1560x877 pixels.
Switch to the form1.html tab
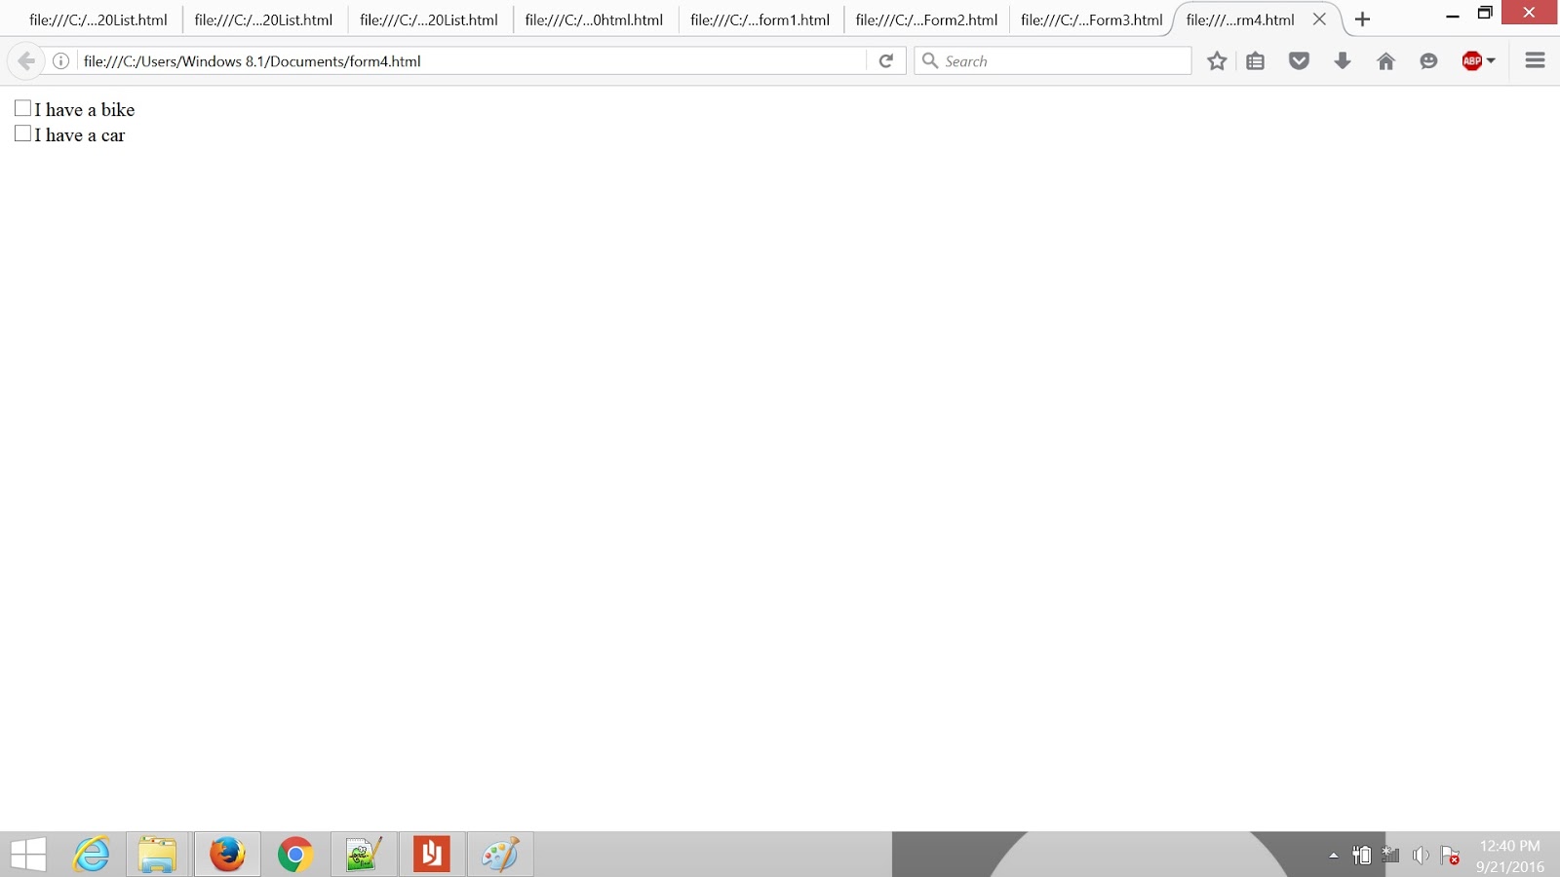pos(760,19)
